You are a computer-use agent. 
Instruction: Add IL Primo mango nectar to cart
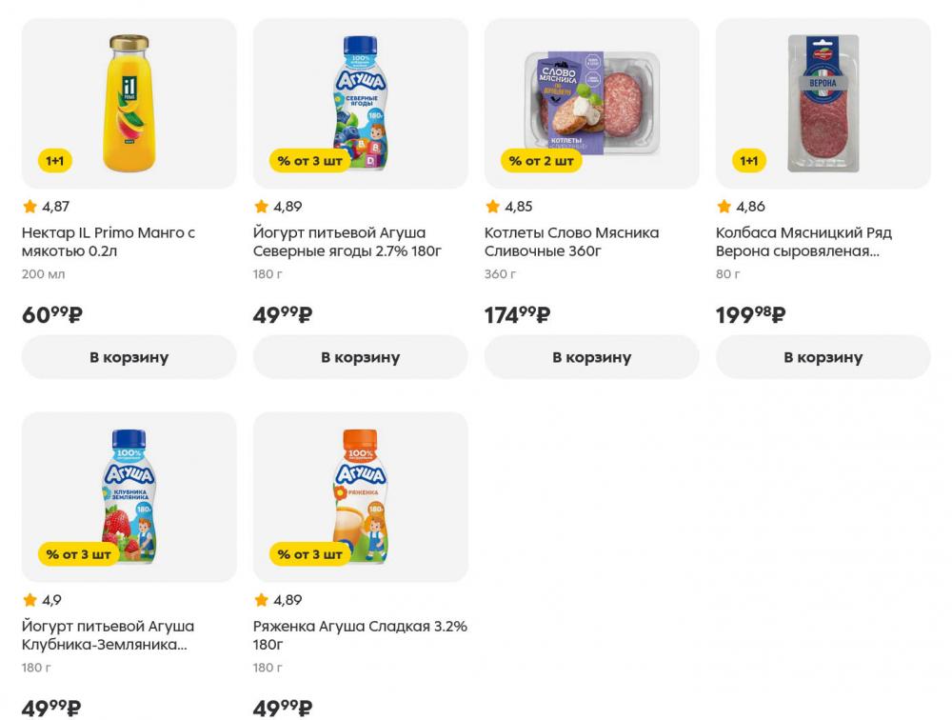point(129,357)
